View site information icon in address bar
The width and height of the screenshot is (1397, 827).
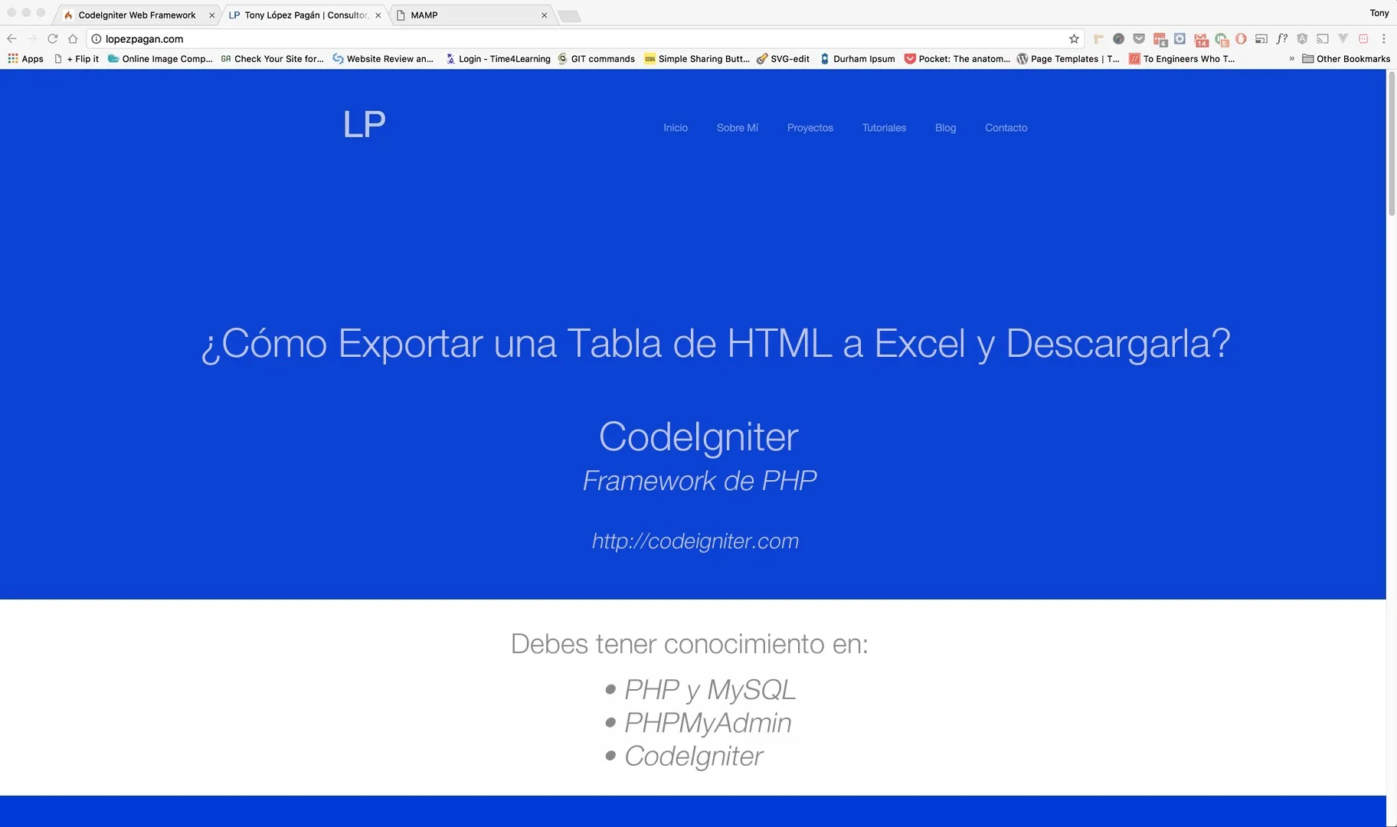point(97,39)
